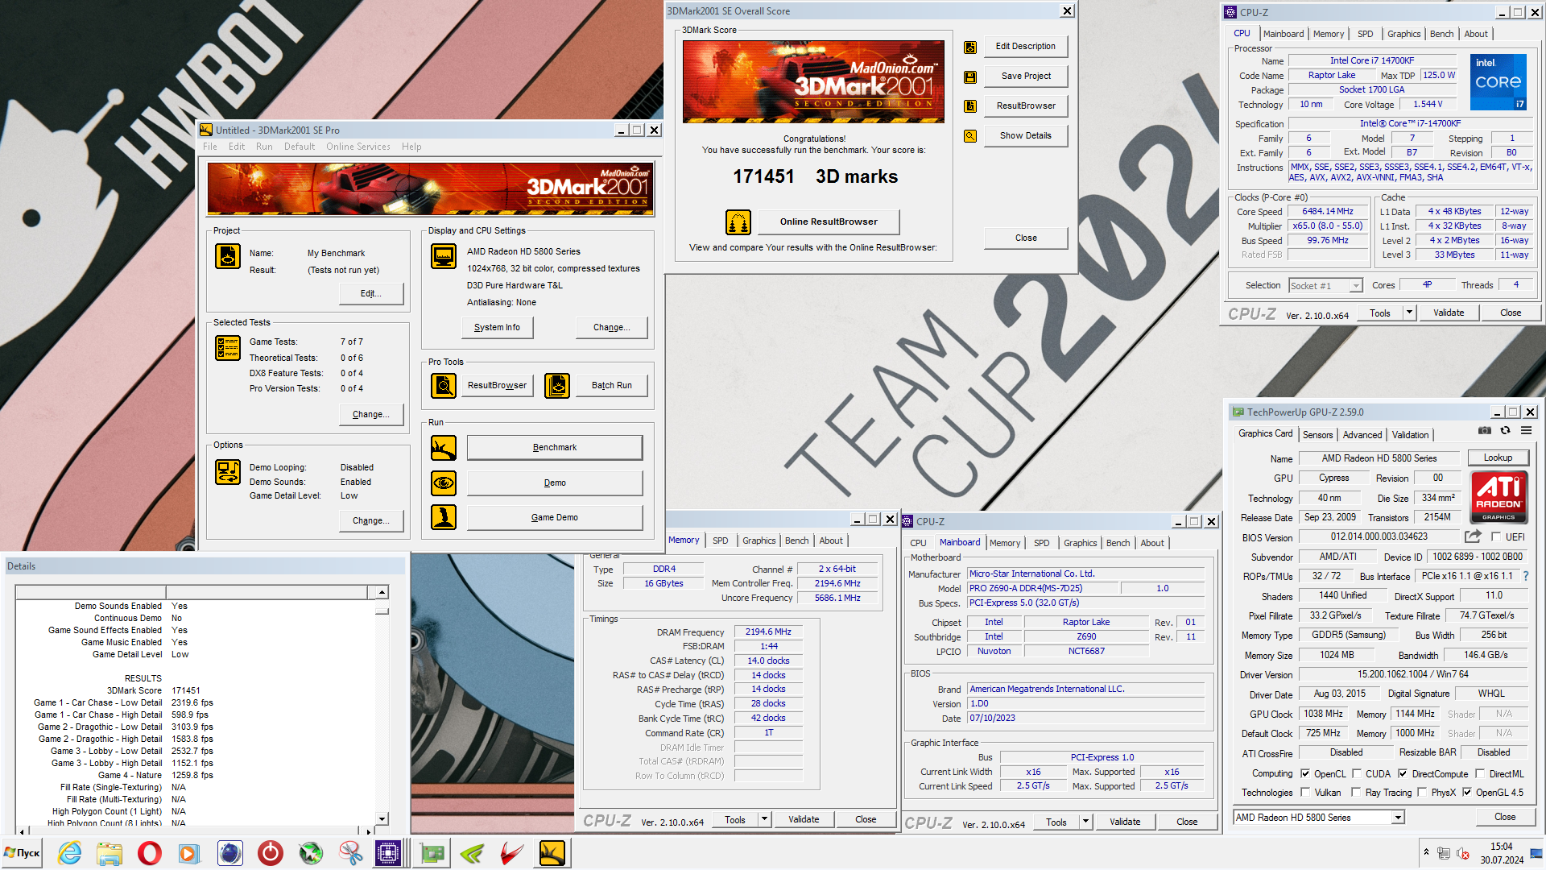
Task: Toggle the DirectCompute checkbox
Action: click(x=1403, y=773)
